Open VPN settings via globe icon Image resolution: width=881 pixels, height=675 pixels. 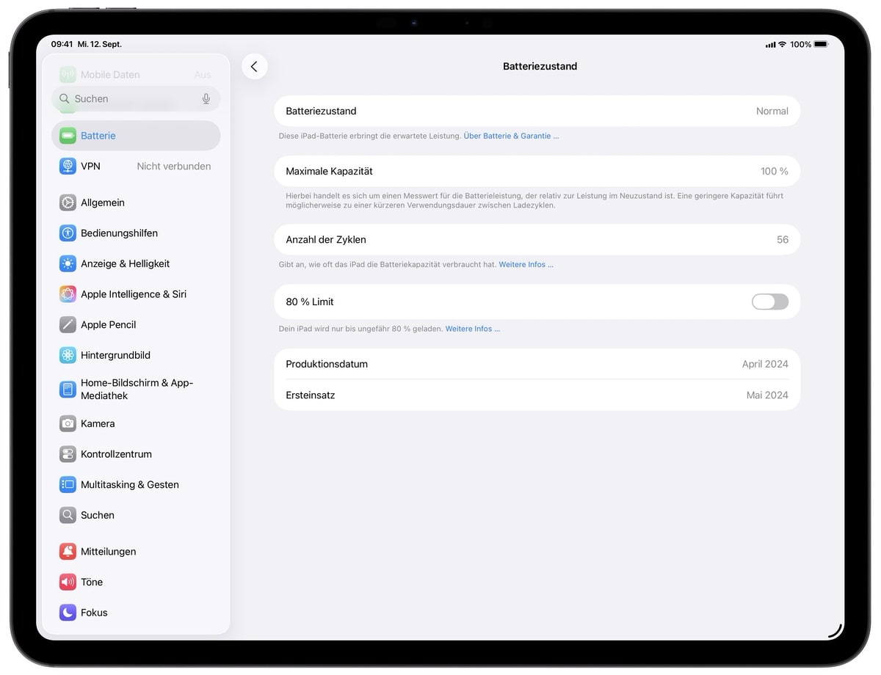click(x=68, y=167)
